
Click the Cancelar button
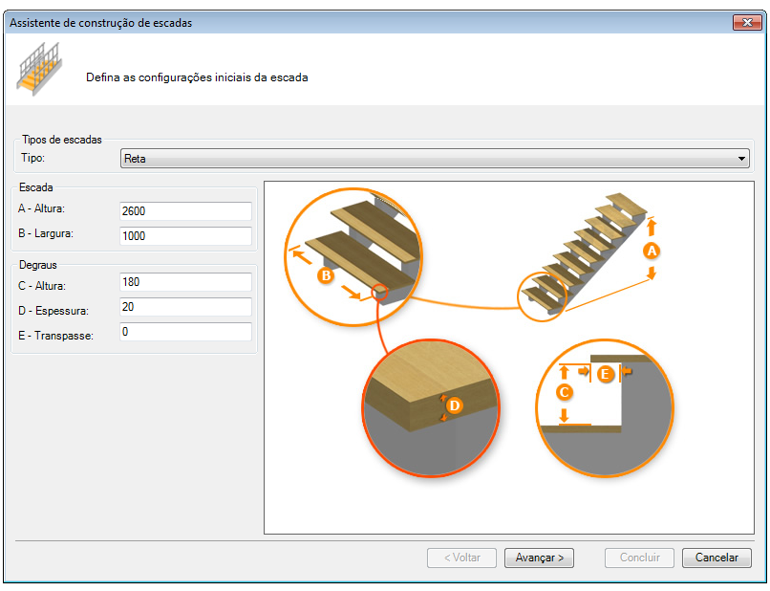tap(717, 558)
